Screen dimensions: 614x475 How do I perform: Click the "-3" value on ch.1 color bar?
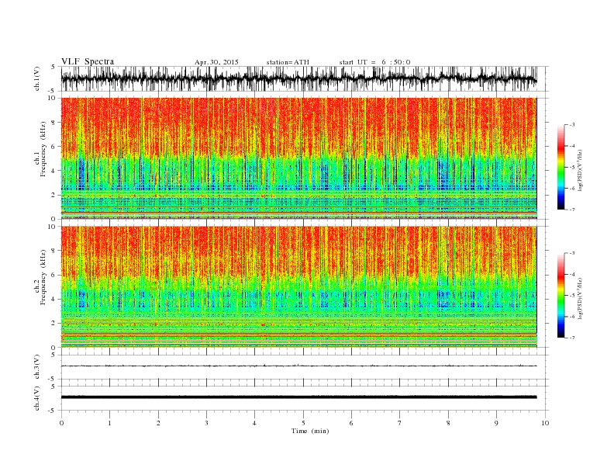tap(572, 125)
